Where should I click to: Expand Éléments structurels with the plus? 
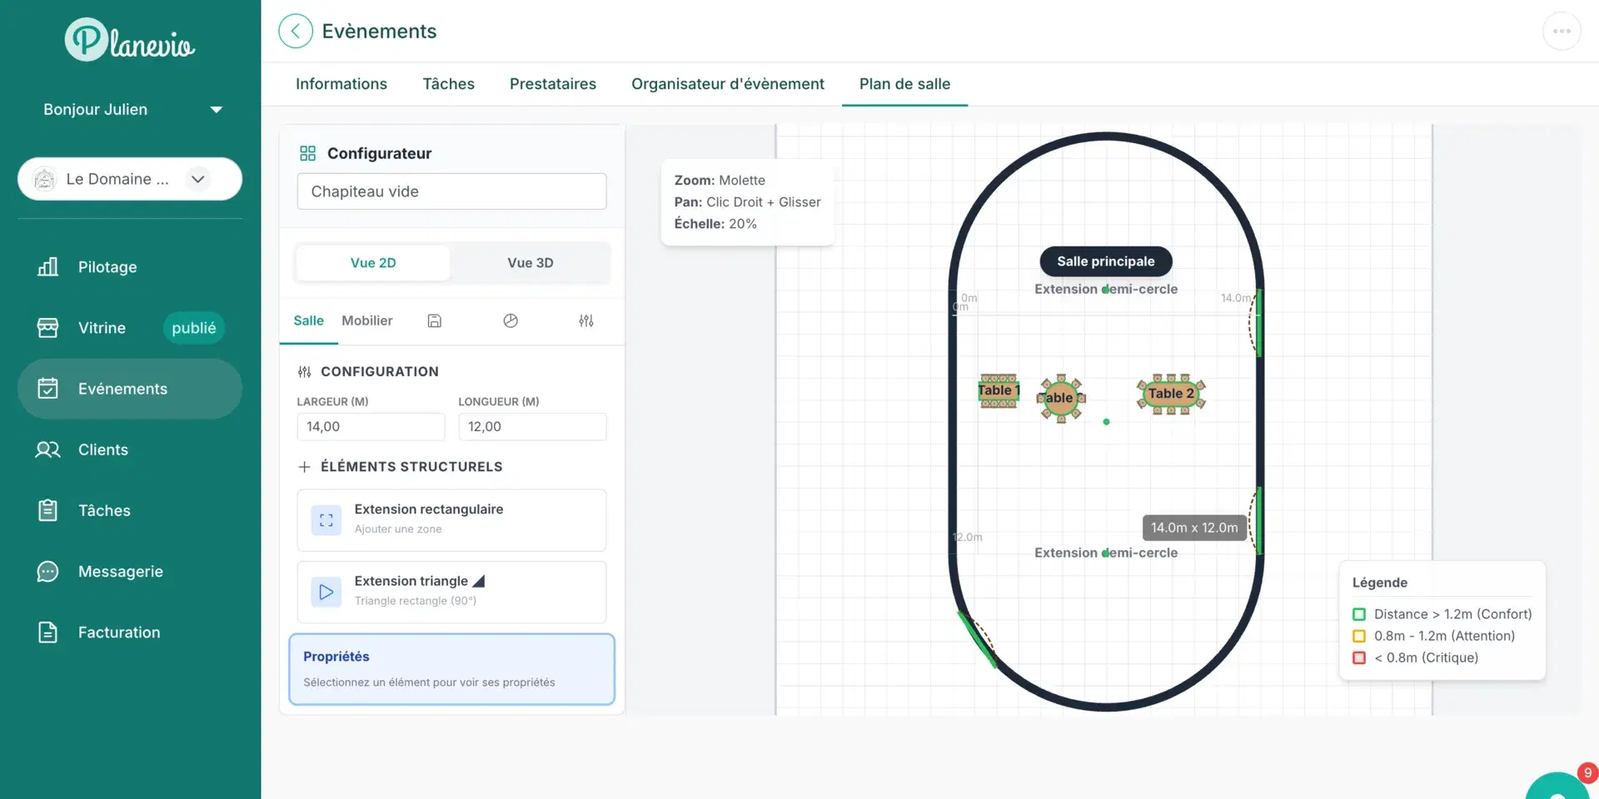click(x=305, y=467)
